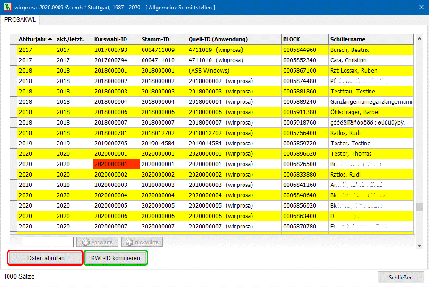The height and width of the screenshot is (287, 429).
Task: Click the rückwärts search arrow button
Action: point(142,242)
